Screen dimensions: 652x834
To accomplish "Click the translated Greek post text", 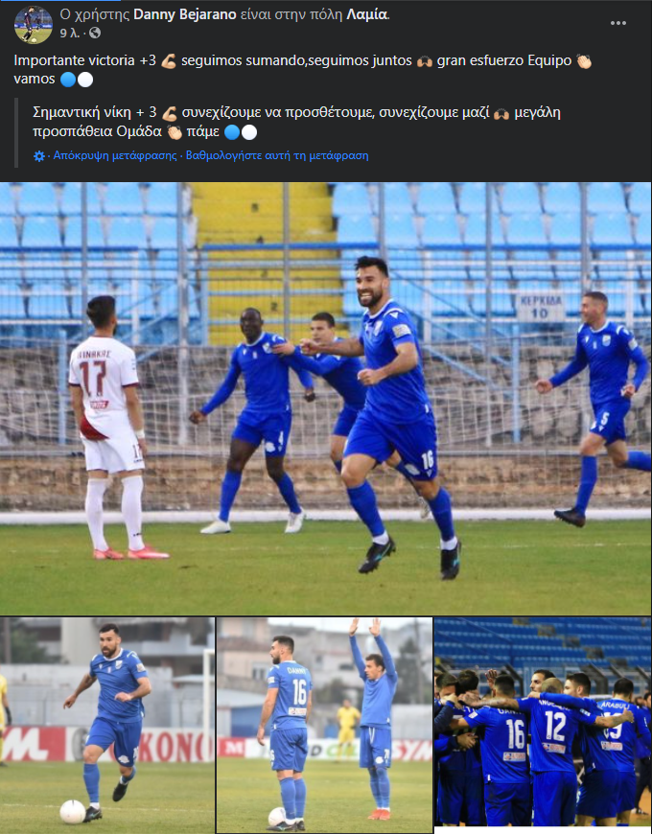I will point(296,122).
